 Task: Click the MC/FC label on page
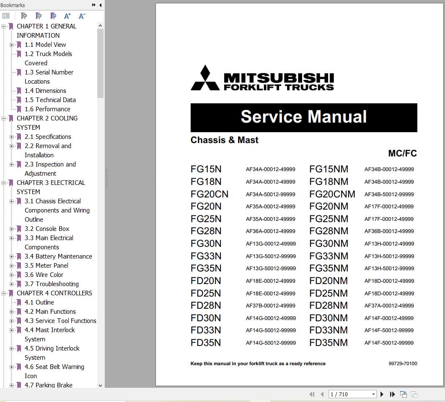click(402, 153)
